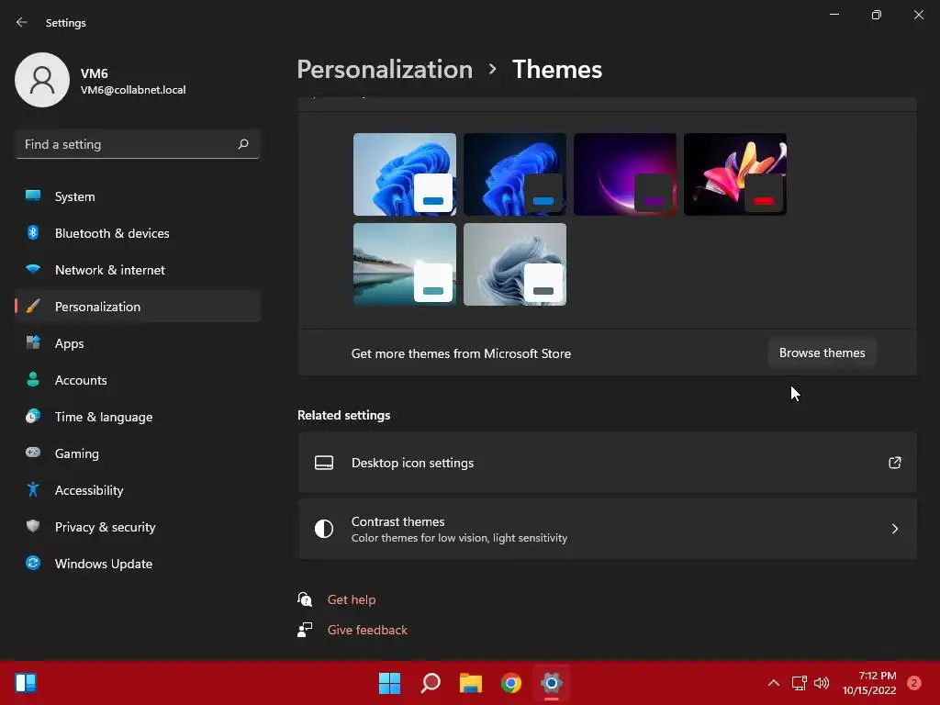Open File Explorer from the taskbar
This screenshot has height=705, width=940.
[471, 683]
